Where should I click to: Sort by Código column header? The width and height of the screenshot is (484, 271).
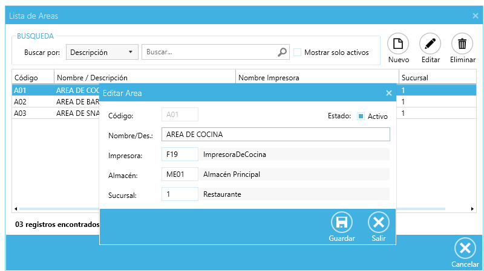pyautogui.click(x=33, y=78)
